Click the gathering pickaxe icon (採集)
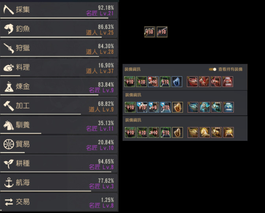The image size is (265, 213). [8, 9]
